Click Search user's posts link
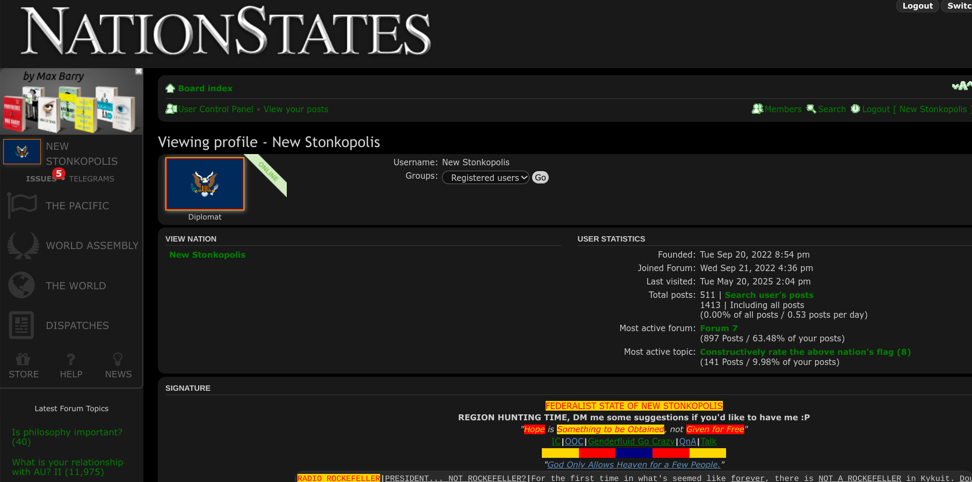 pos(769,295)
